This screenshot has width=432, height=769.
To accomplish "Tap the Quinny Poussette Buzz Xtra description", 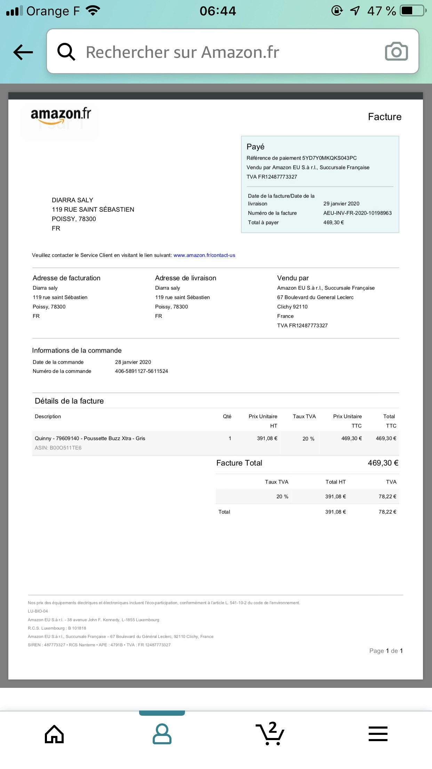I will (x=90, y=438).
